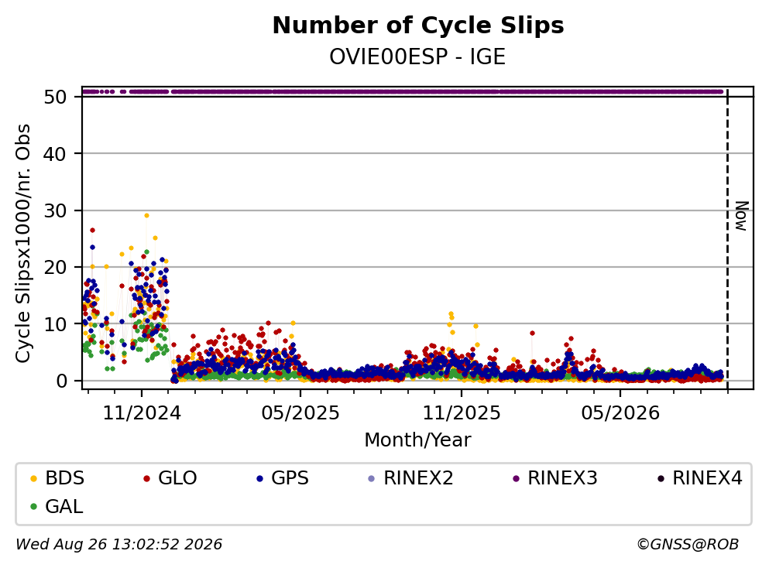
Task: Click the BDS yellow legend marker
Action: (33, 478)
